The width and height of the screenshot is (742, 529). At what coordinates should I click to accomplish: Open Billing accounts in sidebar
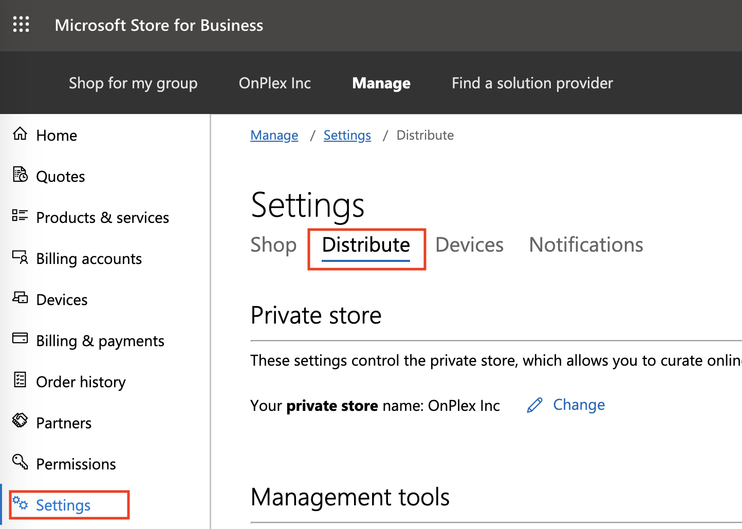89,259
